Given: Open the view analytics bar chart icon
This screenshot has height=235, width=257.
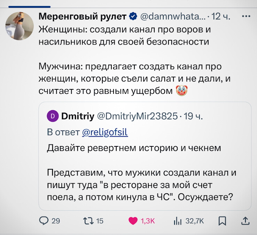Looking at the screenshot, I should click(178, 220).
